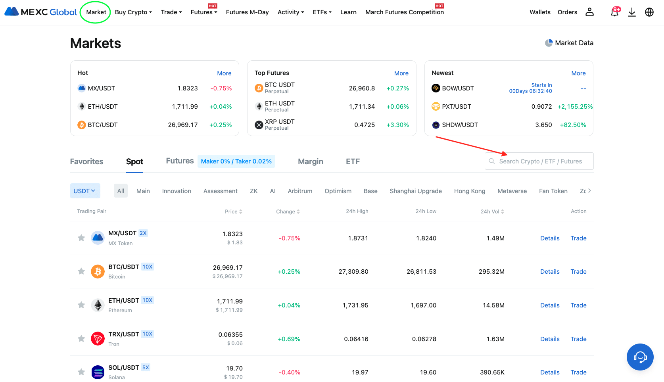Viewport: 664px width, 382px height.
Task: Favorite ETH/USDT with the star
Action: 81,305
